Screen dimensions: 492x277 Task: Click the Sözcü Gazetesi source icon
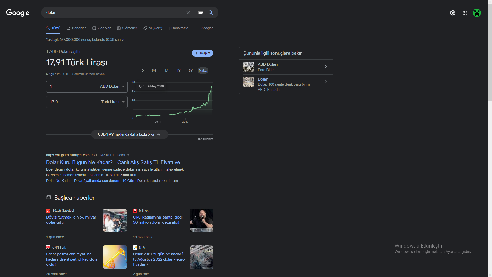[48, 211]
